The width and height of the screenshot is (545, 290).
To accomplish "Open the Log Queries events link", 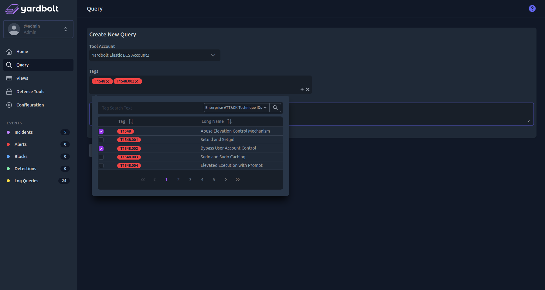I will coord(38,181).
